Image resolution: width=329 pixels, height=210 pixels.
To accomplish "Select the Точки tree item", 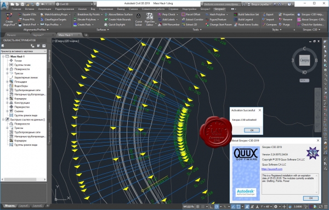I will 18,61.
